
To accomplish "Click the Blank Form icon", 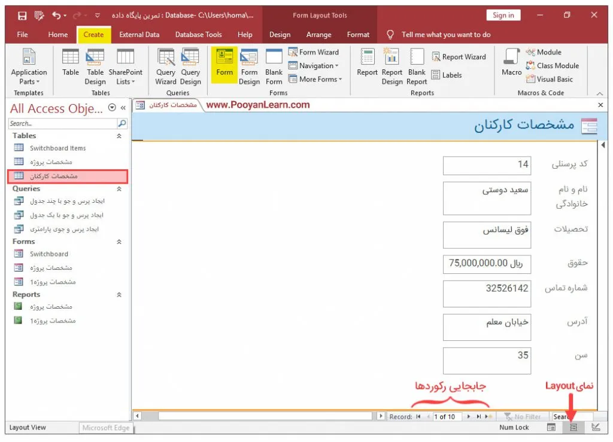I will [274, 67].
